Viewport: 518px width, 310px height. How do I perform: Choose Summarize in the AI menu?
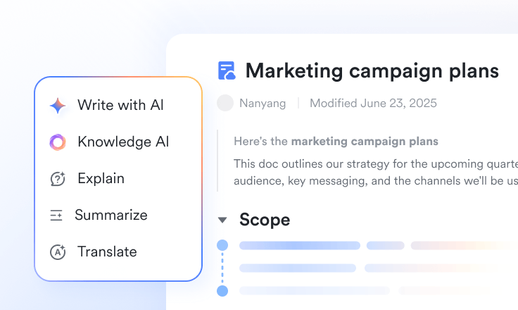(x=118, y=216)
